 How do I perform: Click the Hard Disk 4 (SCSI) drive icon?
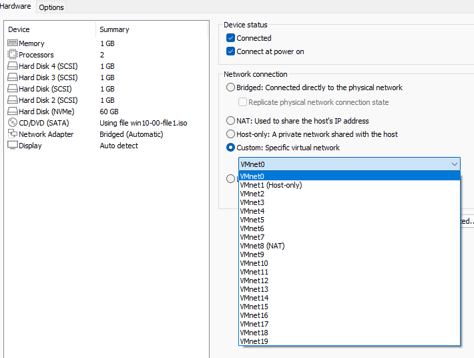tap(13, 65)
